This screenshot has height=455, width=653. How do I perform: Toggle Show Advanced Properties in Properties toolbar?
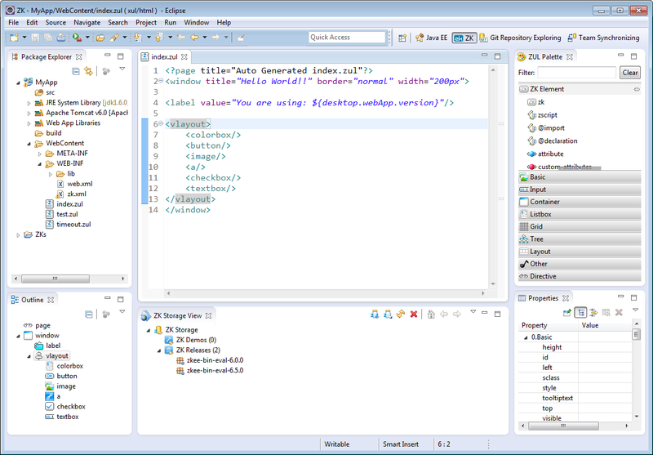[x=593, y=313]
